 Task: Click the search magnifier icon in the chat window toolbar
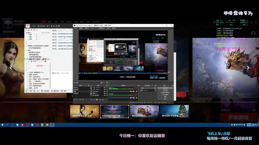click(37, 30)
